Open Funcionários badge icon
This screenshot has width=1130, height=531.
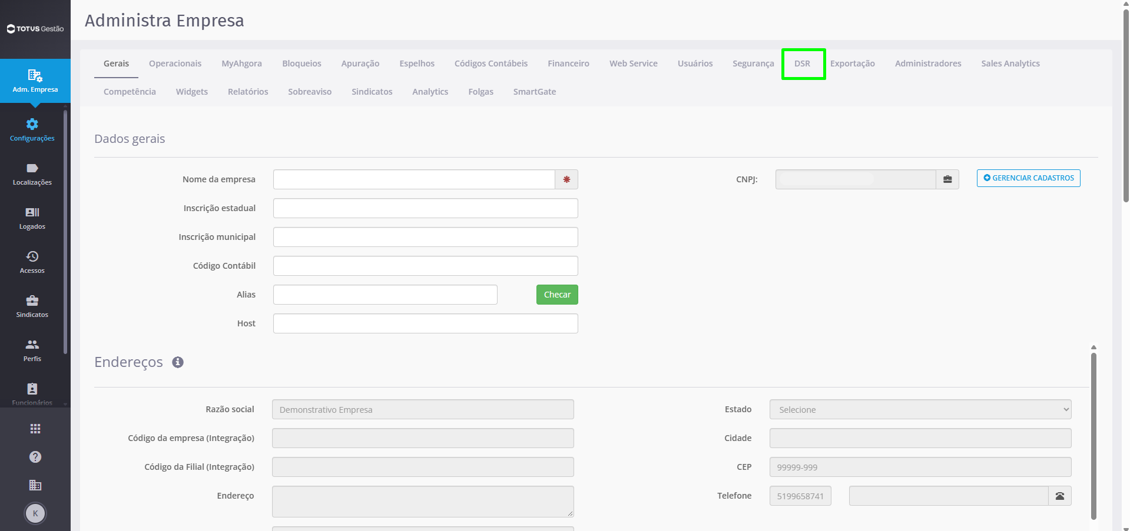(x=32, y=389)
